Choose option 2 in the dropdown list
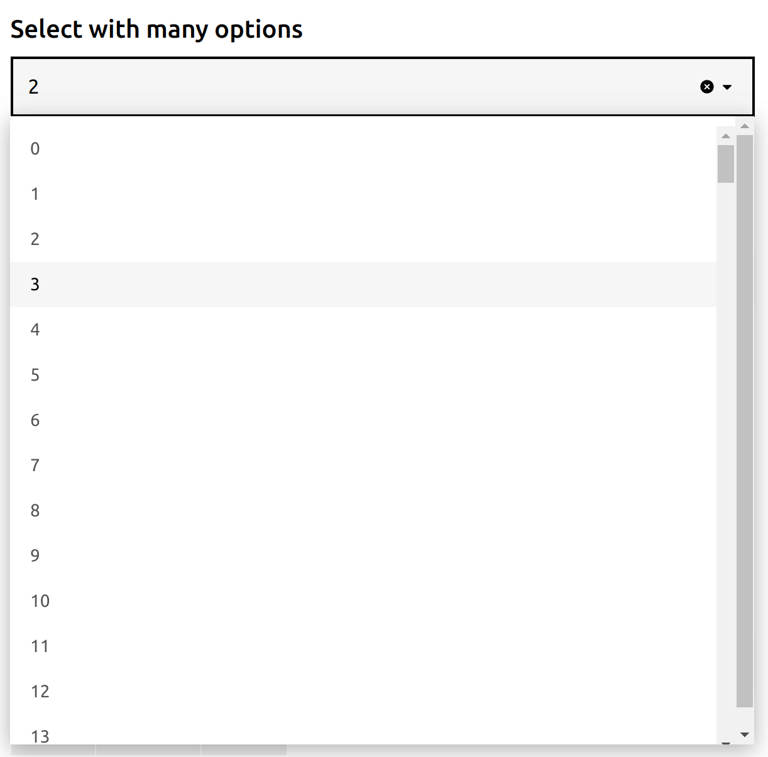768x757 pixels. (x=251, y=239)
